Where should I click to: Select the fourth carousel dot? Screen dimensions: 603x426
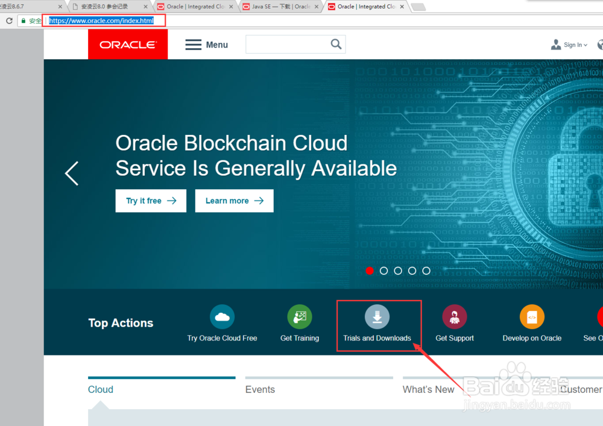tap(412, 271)
